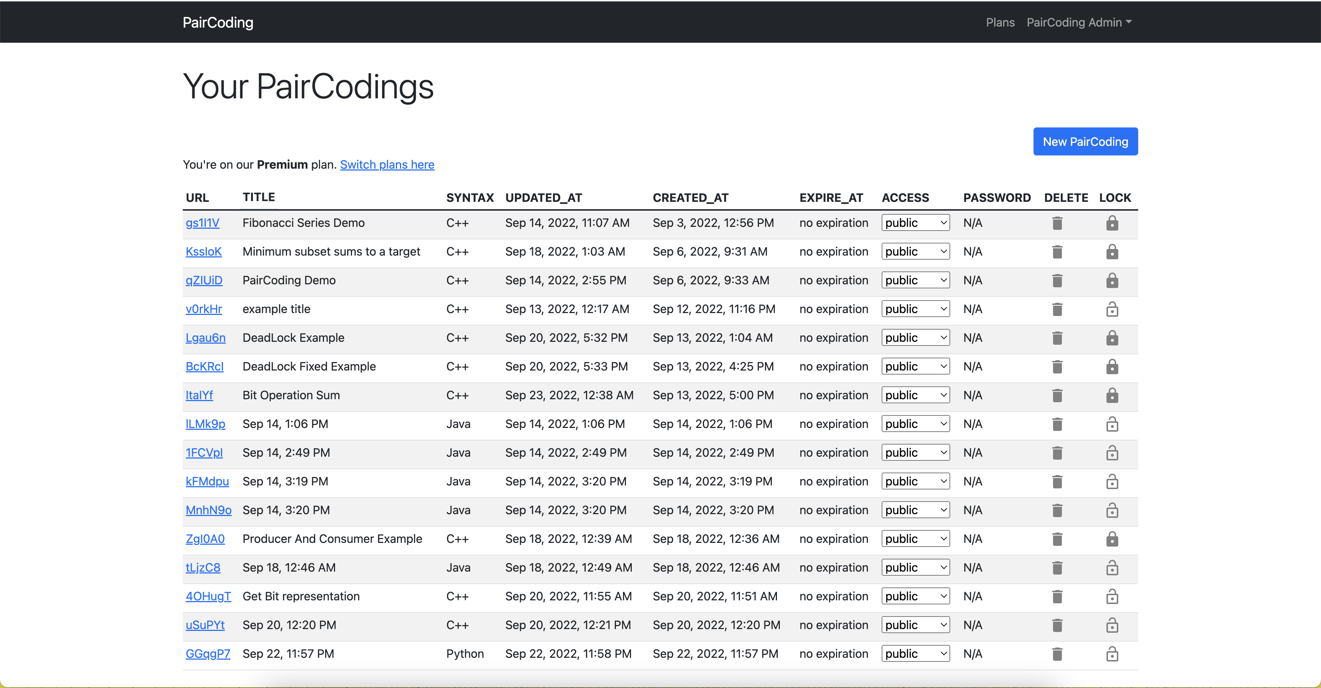
Task: Open the ItalYf pairing link
Action: 199,395
